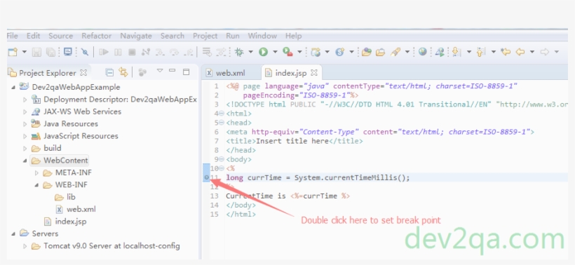Open the Refactor menu
Viewport: 575px width, 265px height.
[97, 36]
